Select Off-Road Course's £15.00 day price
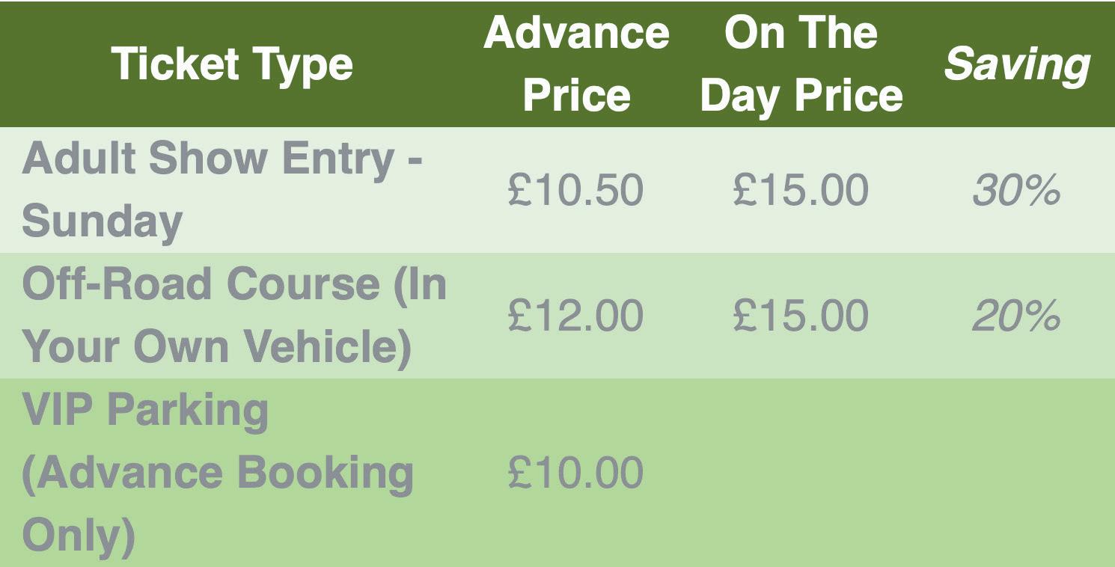 (x=800, y=316)
